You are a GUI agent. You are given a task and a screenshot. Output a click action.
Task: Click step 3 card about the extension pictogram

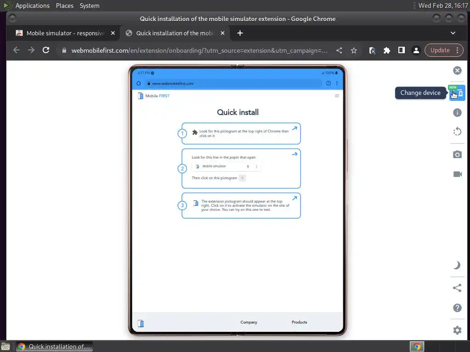241,206
